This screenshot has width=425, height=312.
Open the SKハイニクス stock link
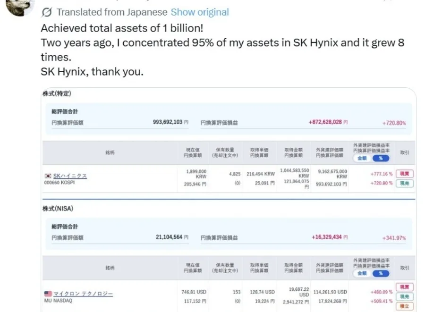(70, 176)
